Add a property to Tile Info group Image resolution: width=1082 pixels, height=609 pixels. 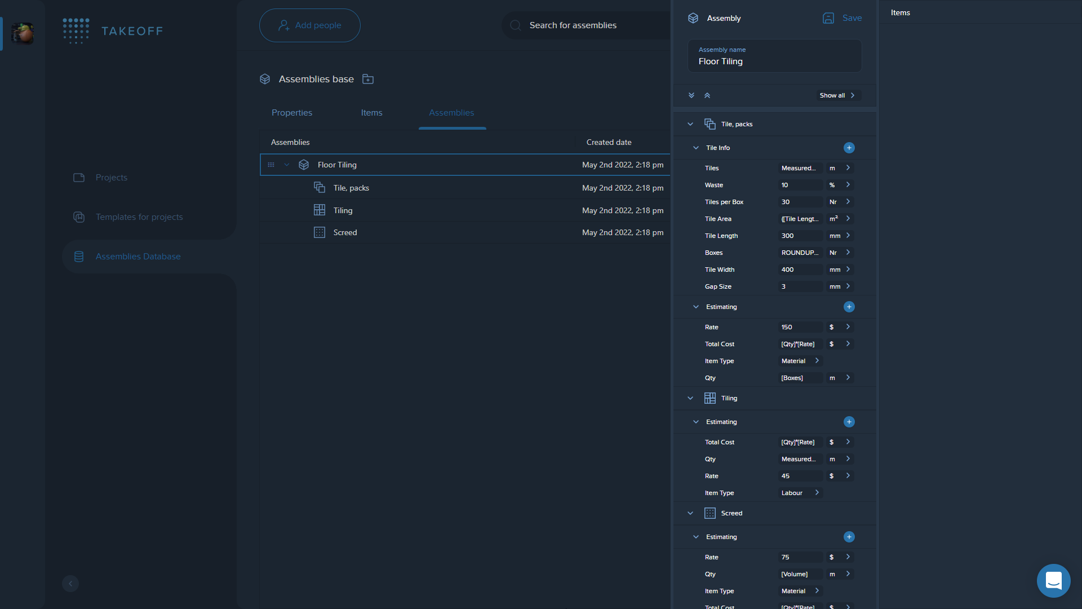(x=849, y=148)
